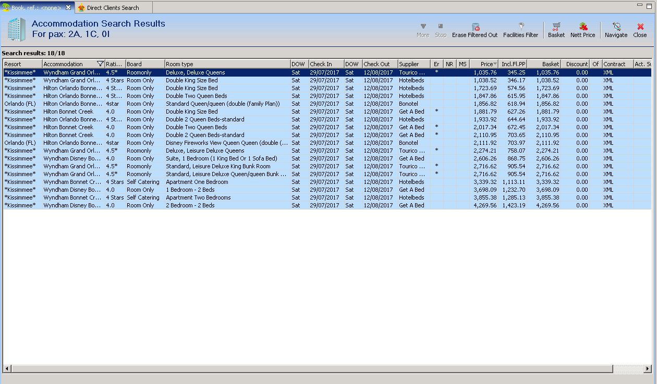The height and width of the screenshot is (384, 657).
Task: Click the hotel building icon in header
Action: click(x=16, y=29)
